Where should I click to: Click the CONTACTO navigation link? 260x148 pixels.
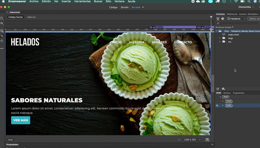183,42
